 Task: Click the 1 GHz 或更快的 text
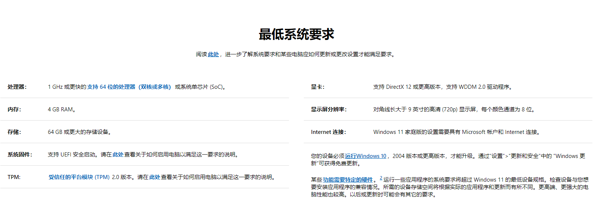67,87
